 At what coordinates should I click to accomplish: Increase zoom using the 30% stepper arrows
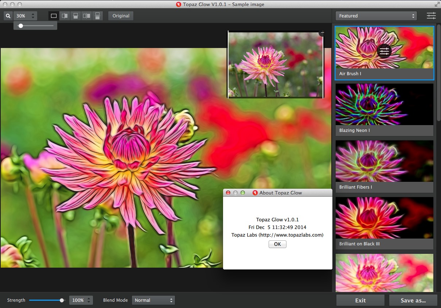coord(33,14)
